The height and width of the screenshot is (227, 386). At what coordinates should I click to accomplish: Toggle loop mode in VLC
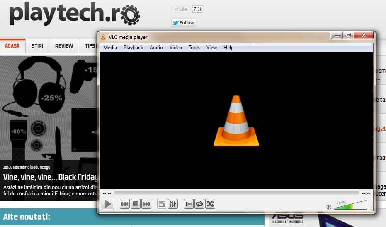[x=199, y=204]
